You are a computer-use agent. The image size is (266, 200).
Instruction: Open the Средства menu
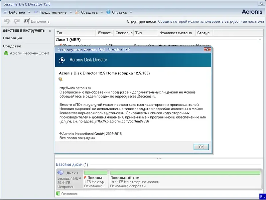point(89,12)
